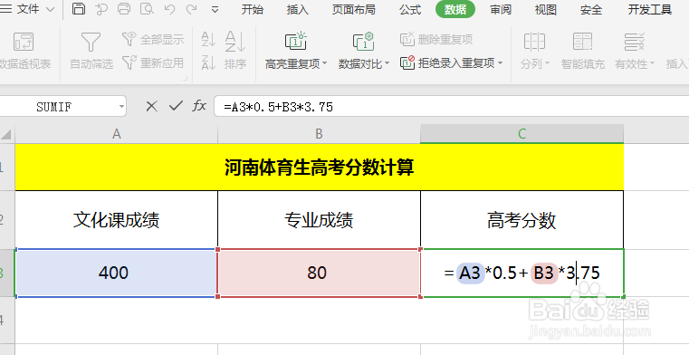
Task: Open the name box dropdown arrow
Action: coord(121,106)
